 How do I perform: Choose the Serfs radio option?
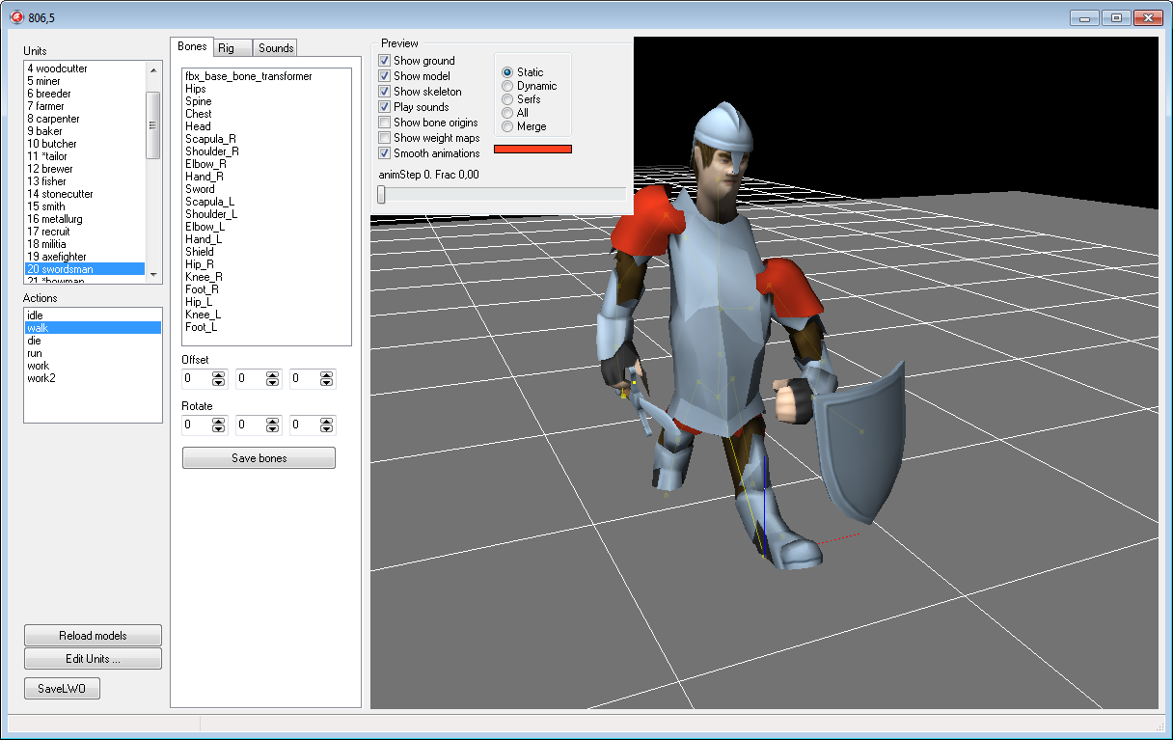(507, 99)
